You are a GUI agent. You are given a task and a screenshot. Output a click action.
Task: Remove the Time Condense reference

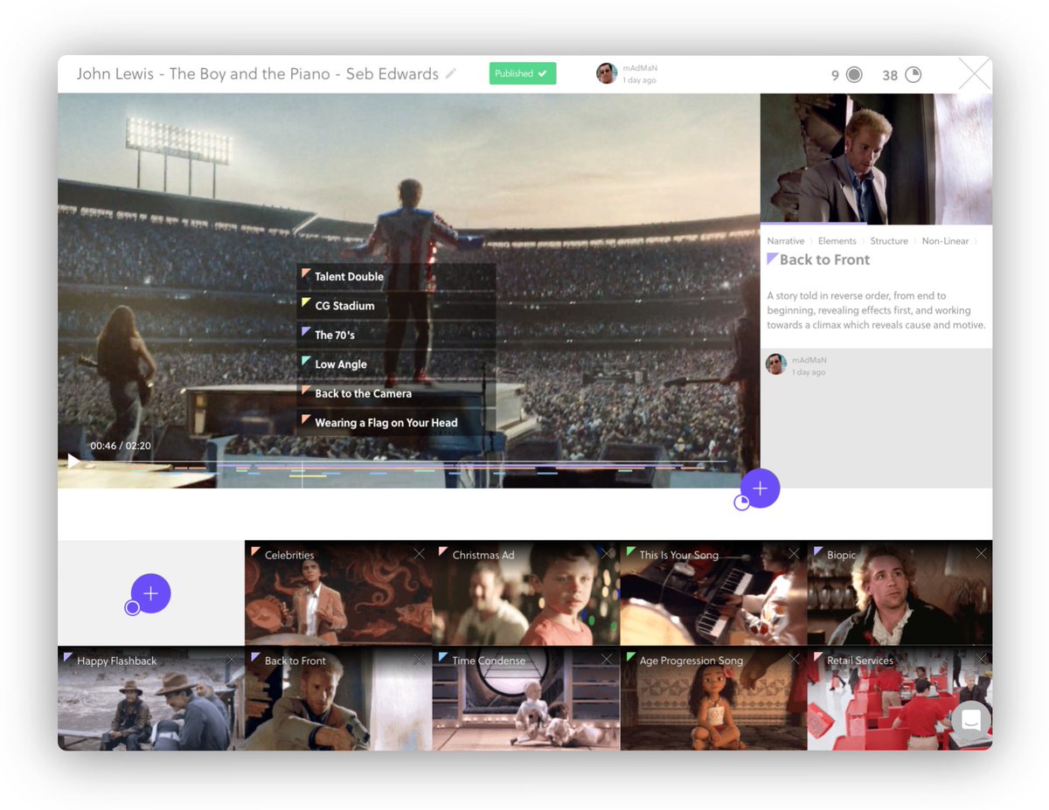click(607, 660)
